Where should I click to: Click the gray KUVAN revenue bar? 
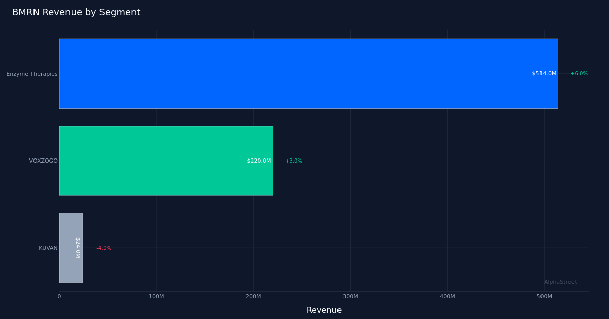[x=71, y=248]
